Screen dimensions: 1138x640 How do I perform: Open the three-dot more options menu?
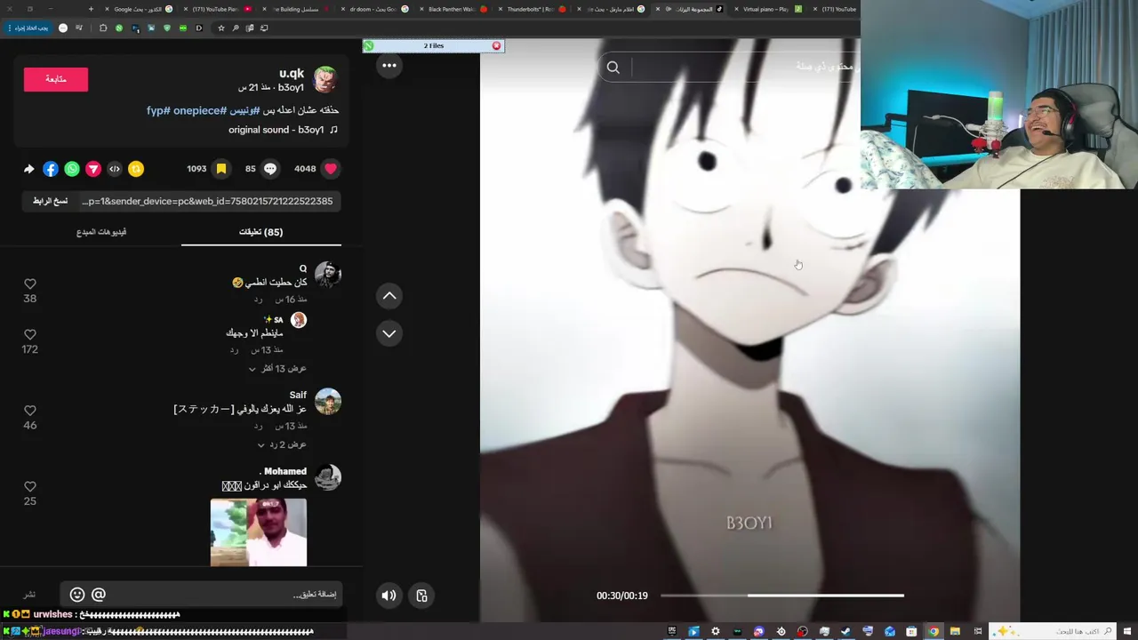pyautogui.click(x=389, y=65)
